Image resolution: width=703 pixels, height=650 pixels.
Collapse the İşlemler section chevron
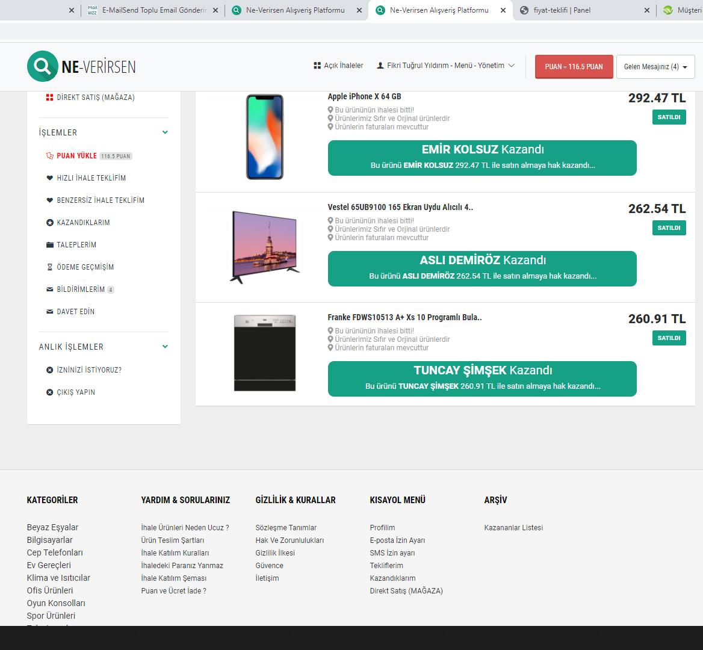[165, 132]
